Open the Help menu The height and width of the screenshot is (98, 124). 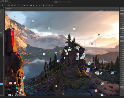[x=10, y=3]
